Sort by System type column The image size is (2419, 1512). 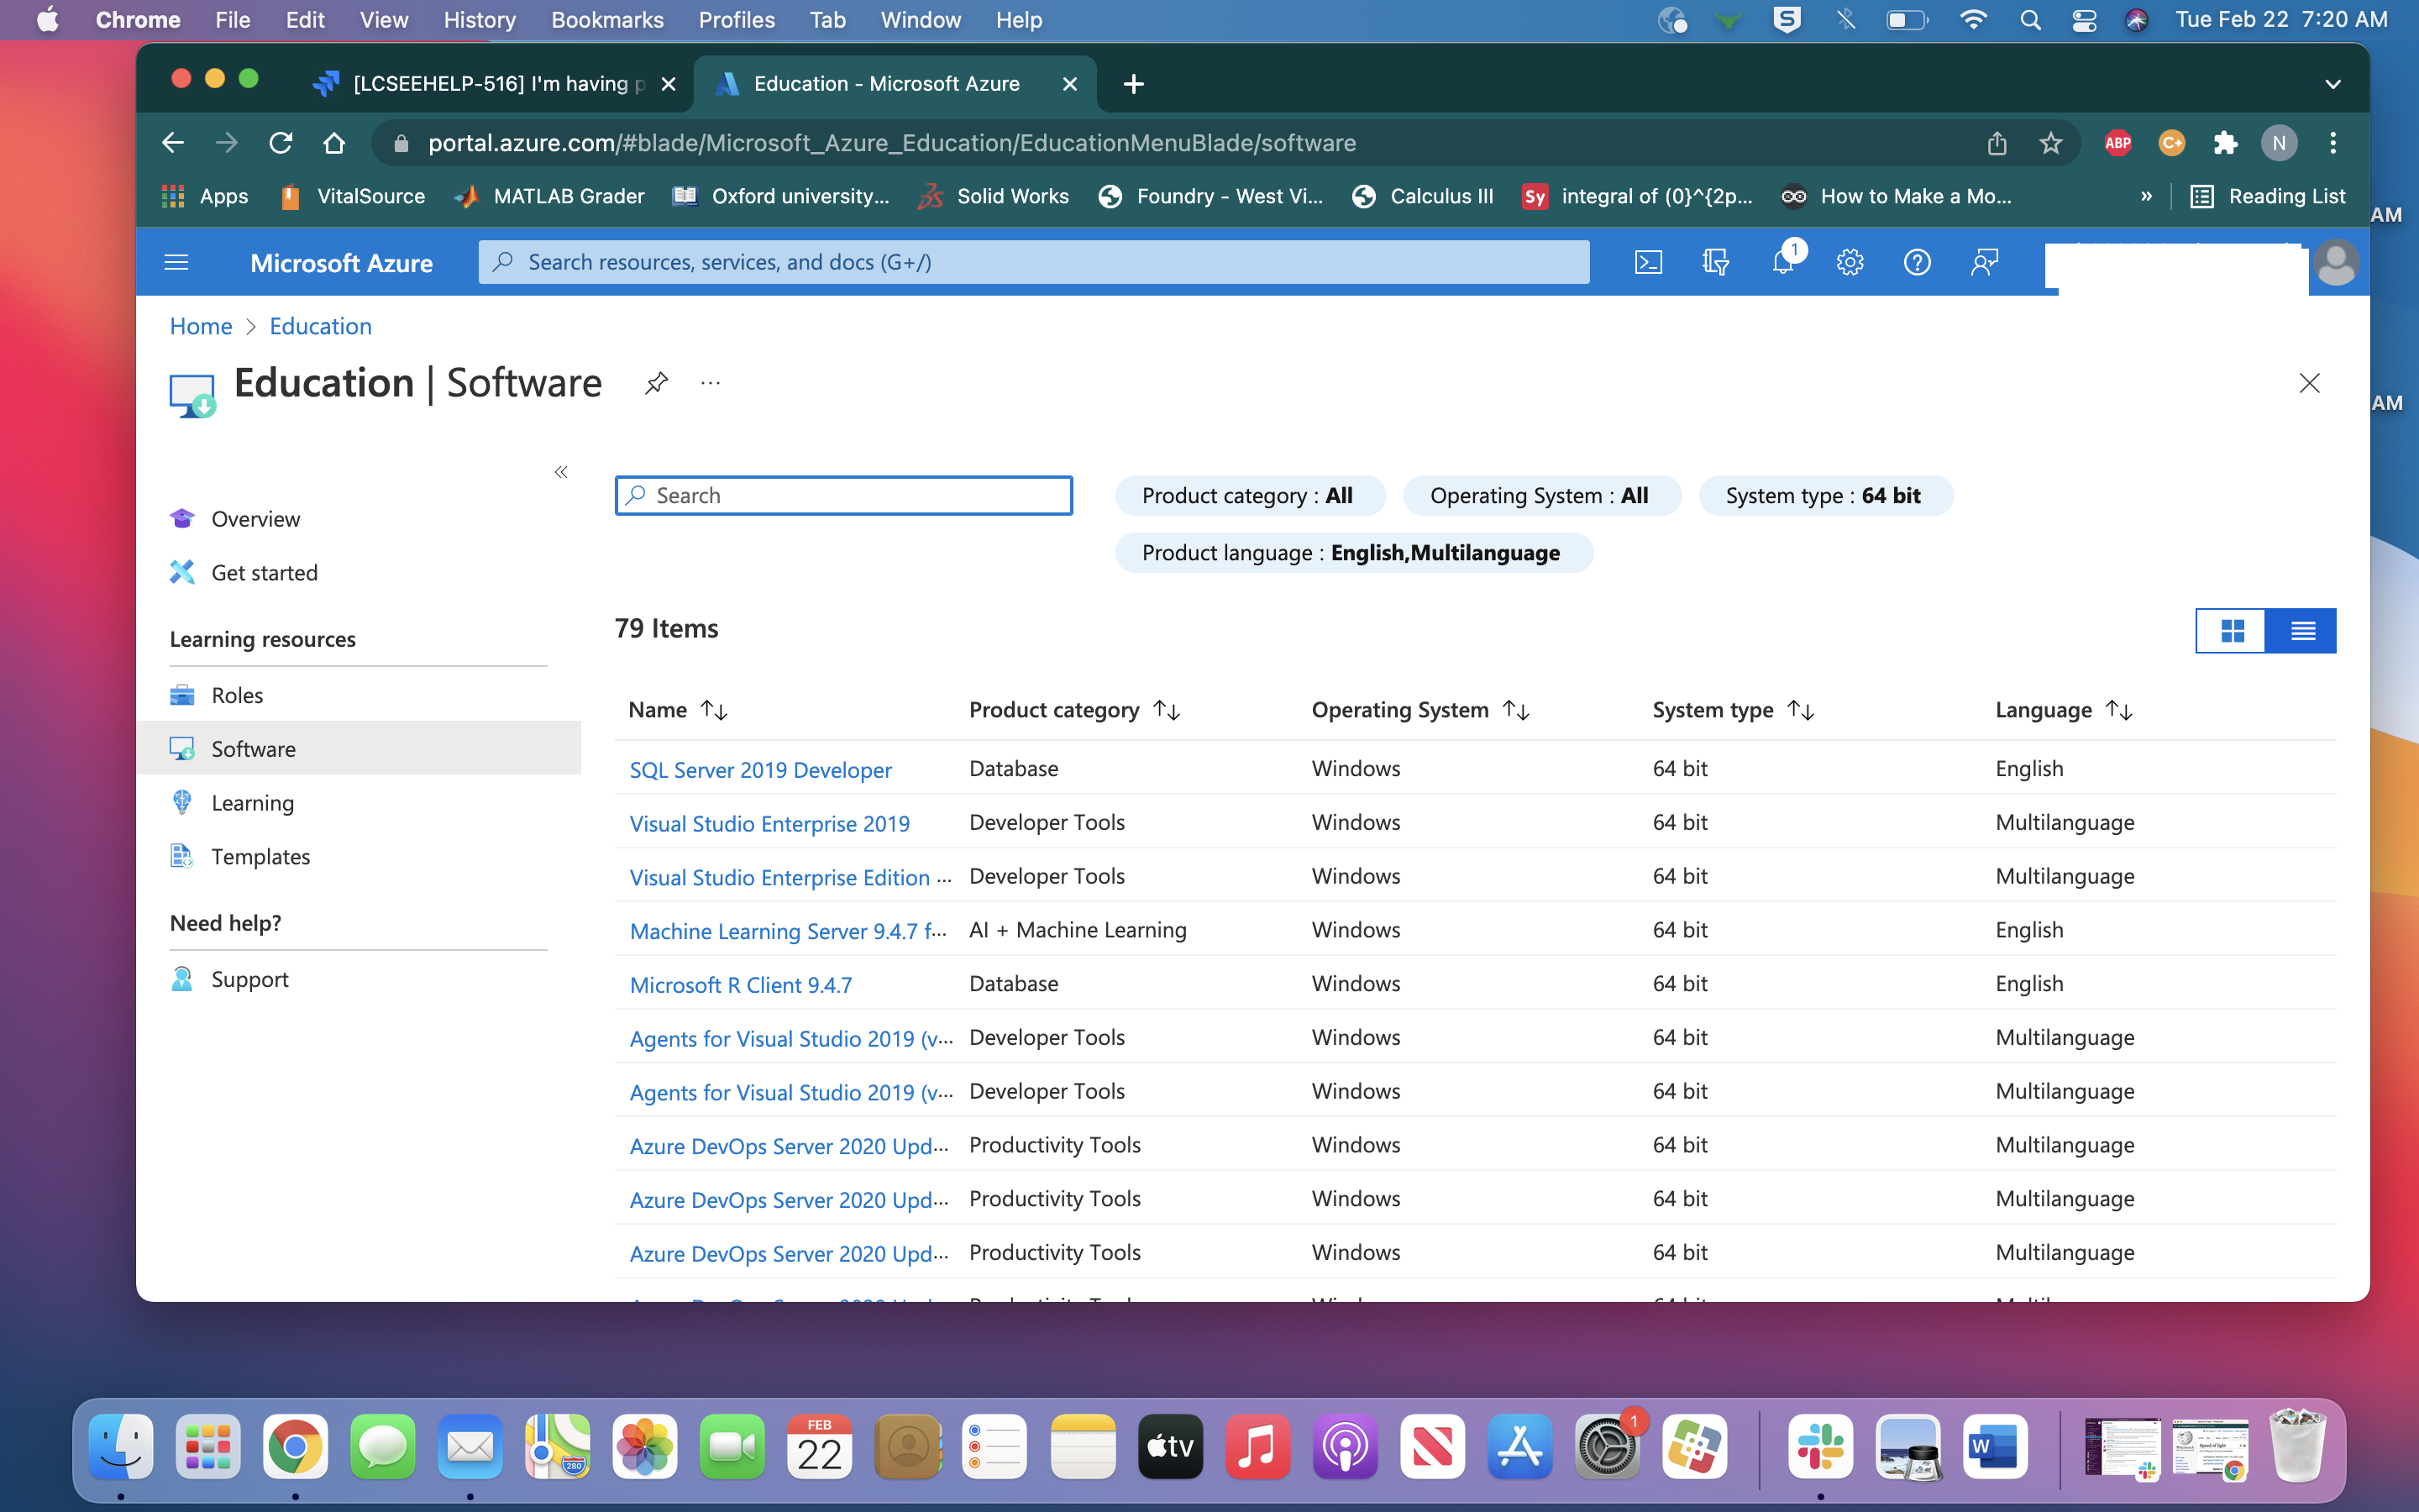[x=1734, y=710]
